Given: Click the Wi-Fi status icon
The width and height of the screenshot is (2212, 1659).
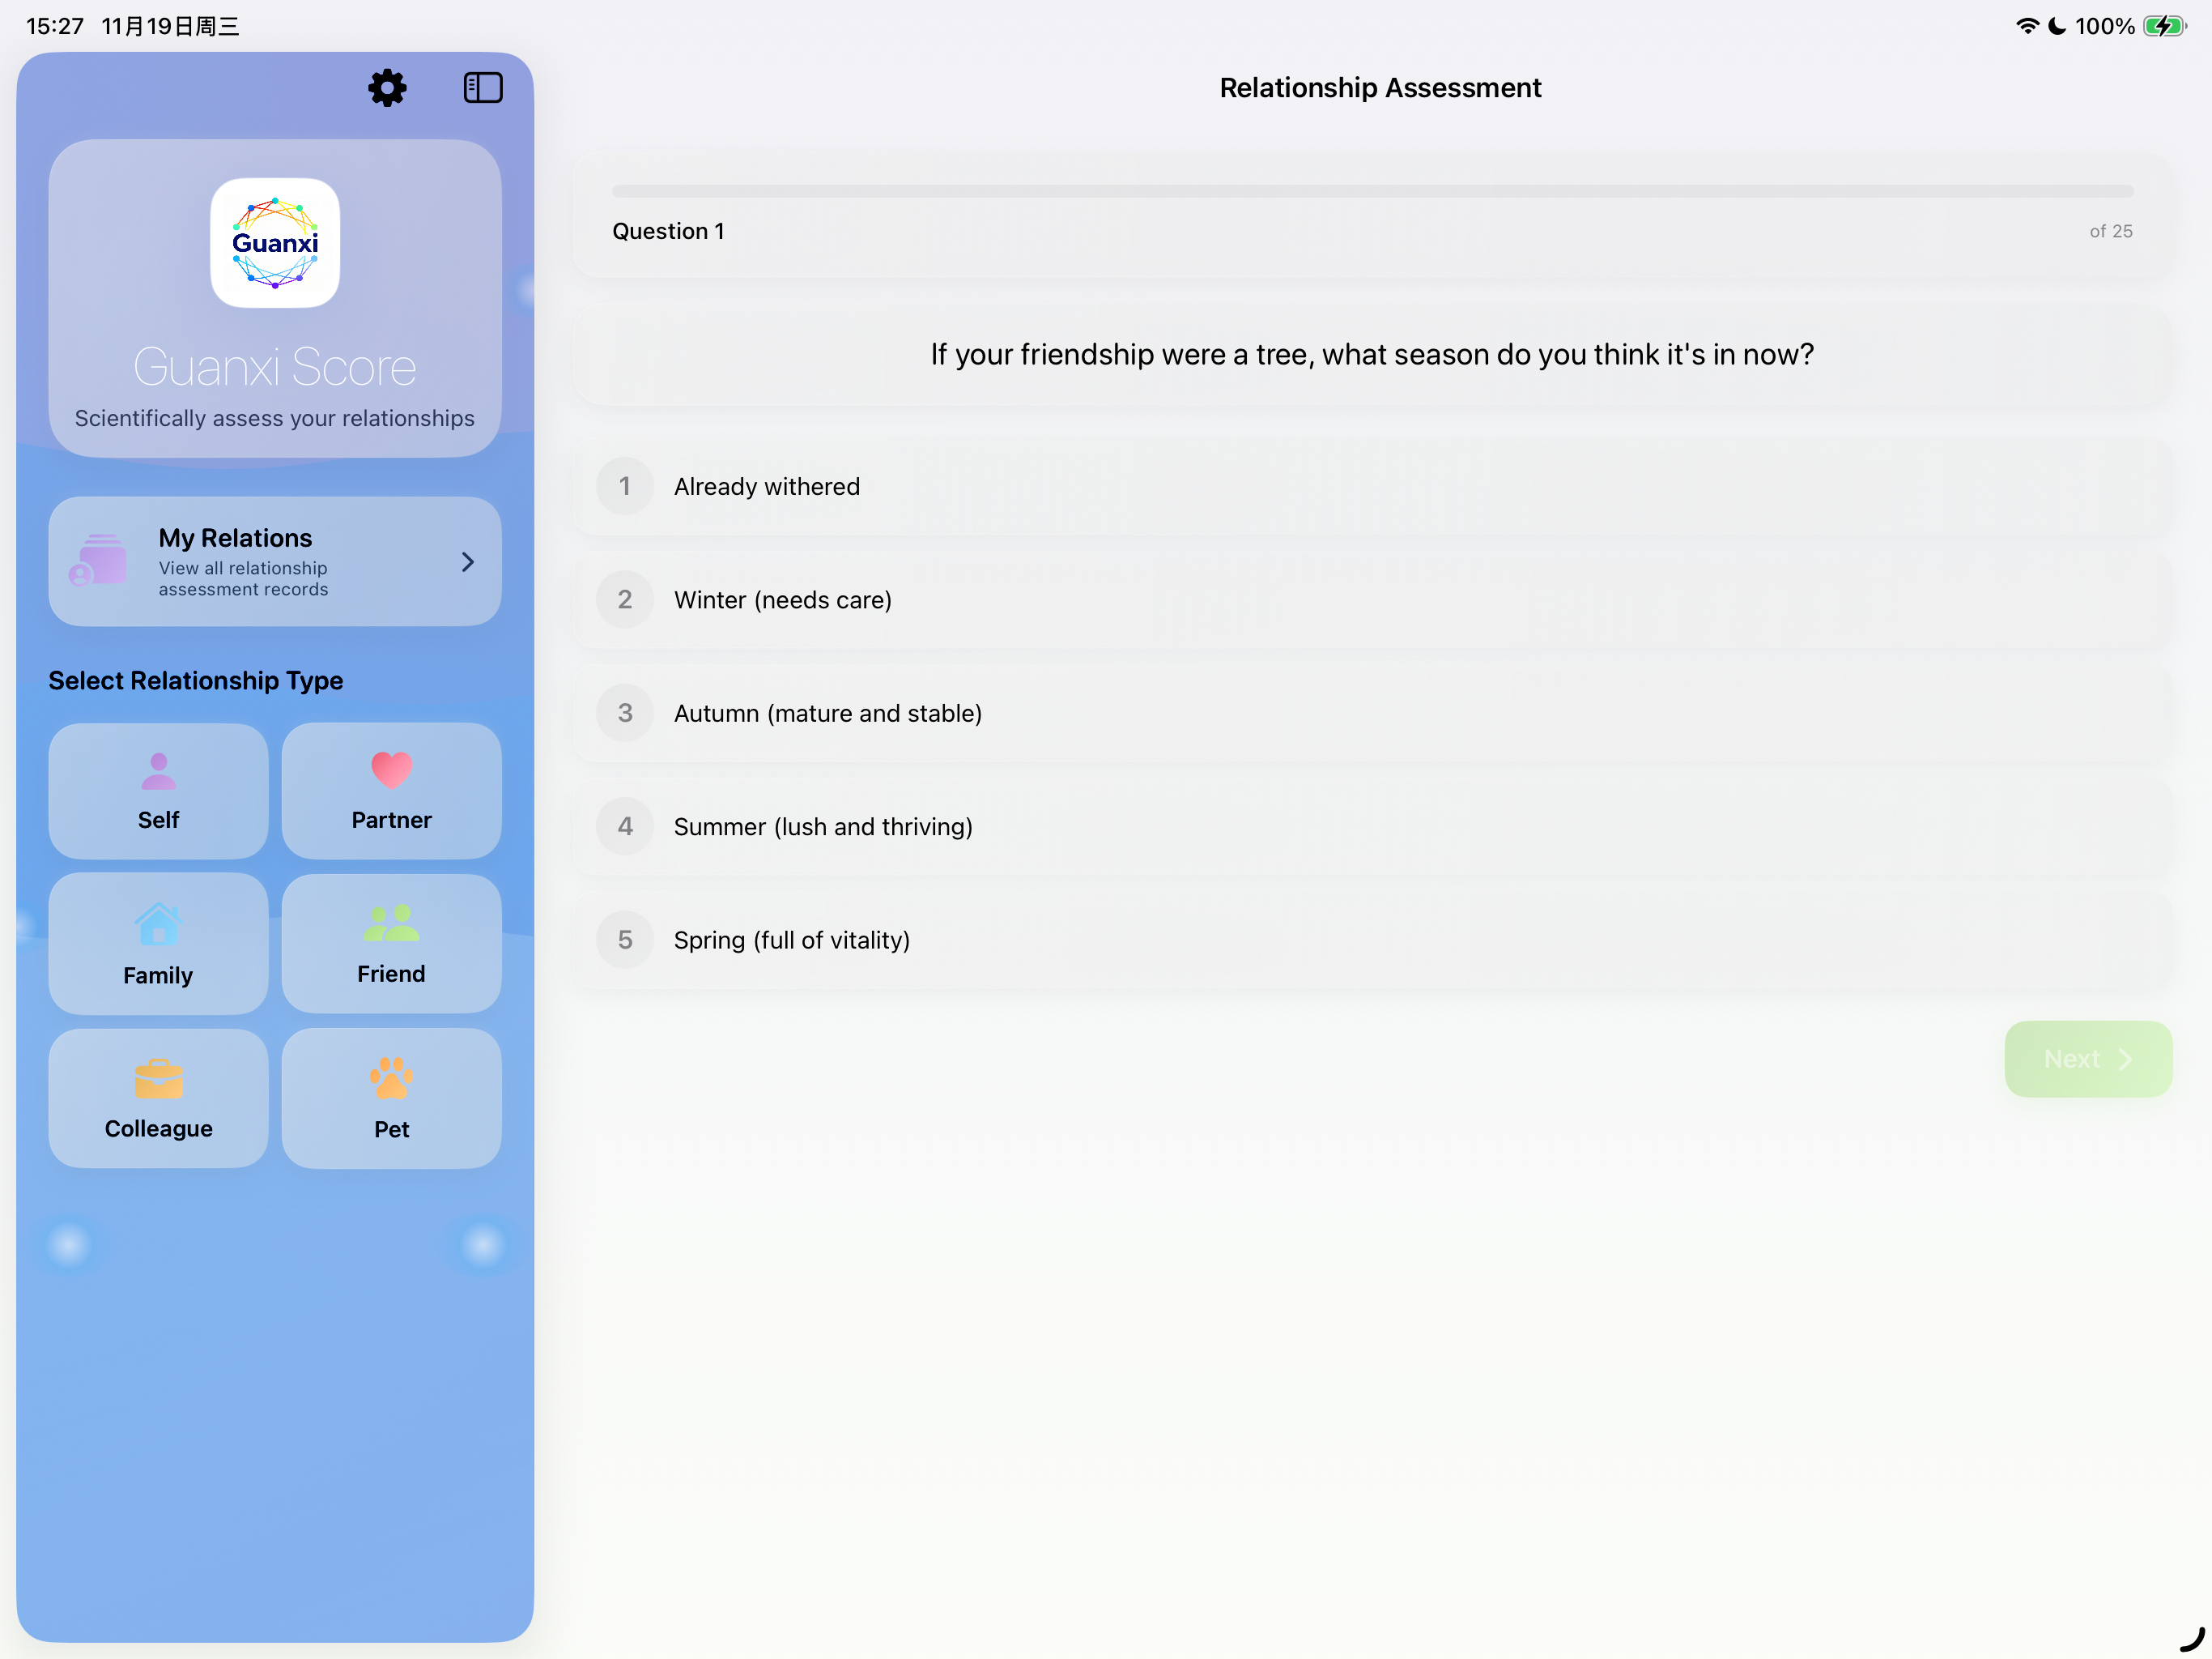Looking at the screenshot, I should coord(2027,26).
